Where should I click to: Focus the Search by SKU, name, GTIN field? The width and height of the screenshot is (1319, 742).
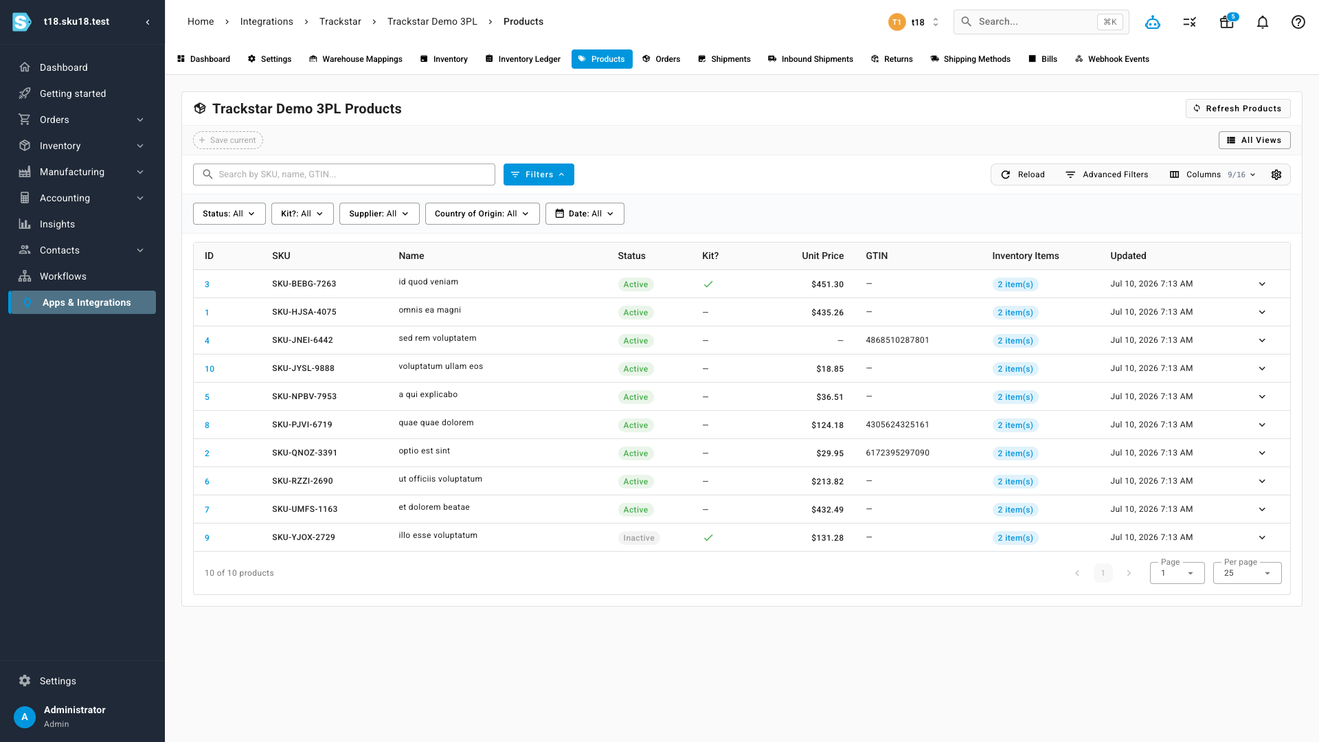tap(344, 175)
